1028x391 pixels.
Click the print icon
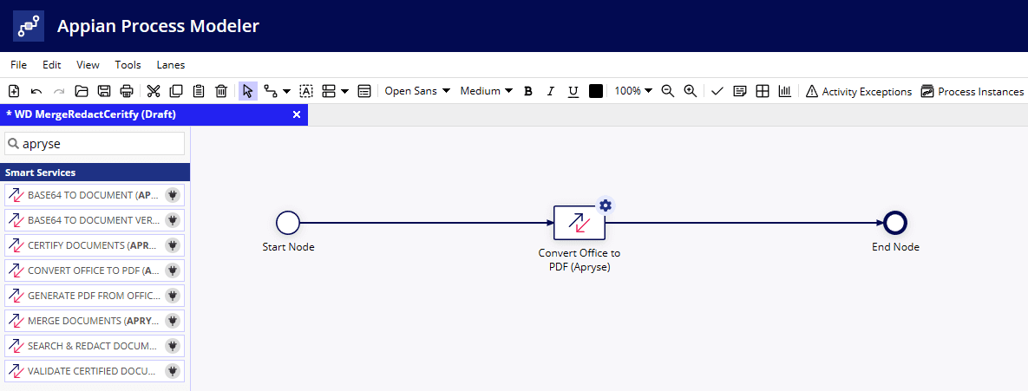pyautogui.click(x=127, y=91)
